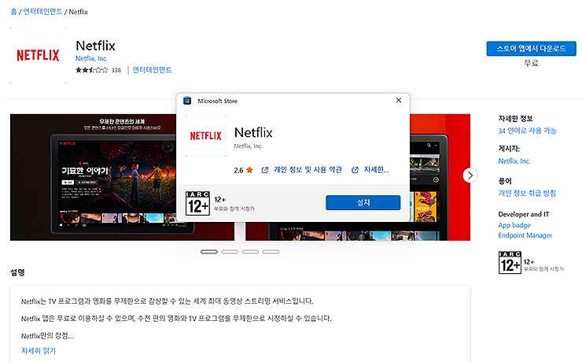Open the 엔터테인먼트 breadcrumb link
The height and width of the screenshot is (362, 582).
click(x=42, y=12)
